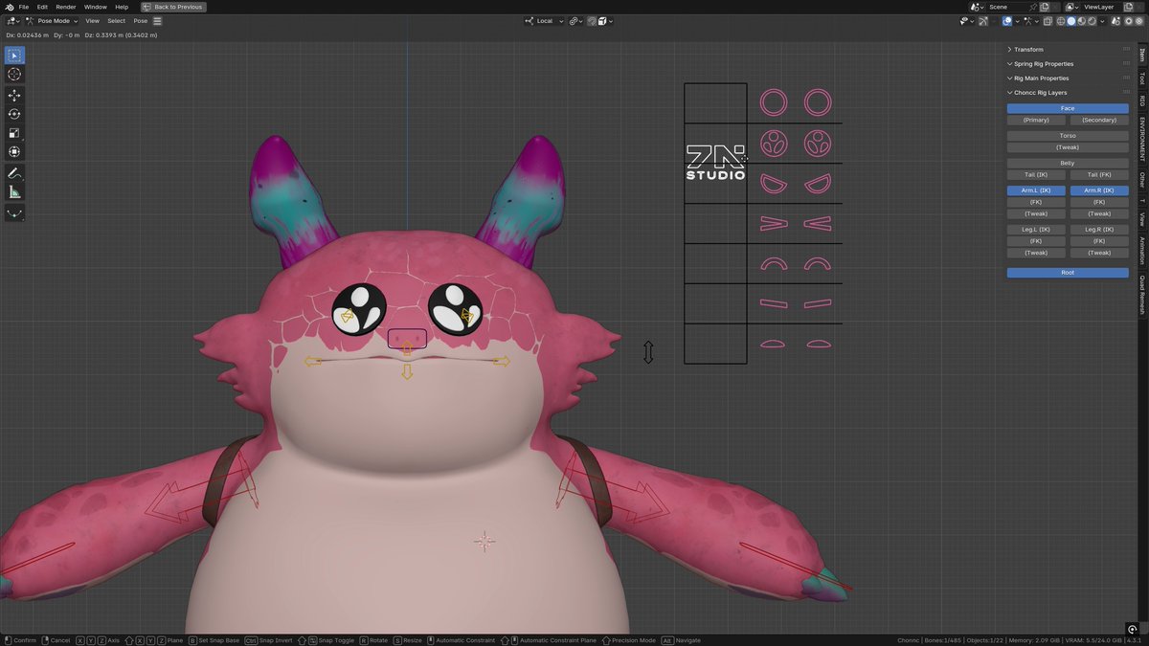Switch to Wireframe viewport shading
This screenshot has height=646, width=1149.
[x=1061, y=21]
